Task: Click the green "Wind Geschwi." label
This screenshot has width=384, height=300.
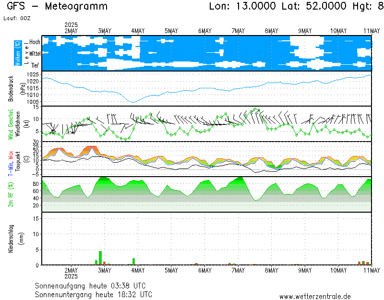Action: [11, 124]
